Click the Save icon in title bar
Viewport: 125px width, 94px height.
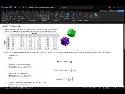[x=15, y=8]
